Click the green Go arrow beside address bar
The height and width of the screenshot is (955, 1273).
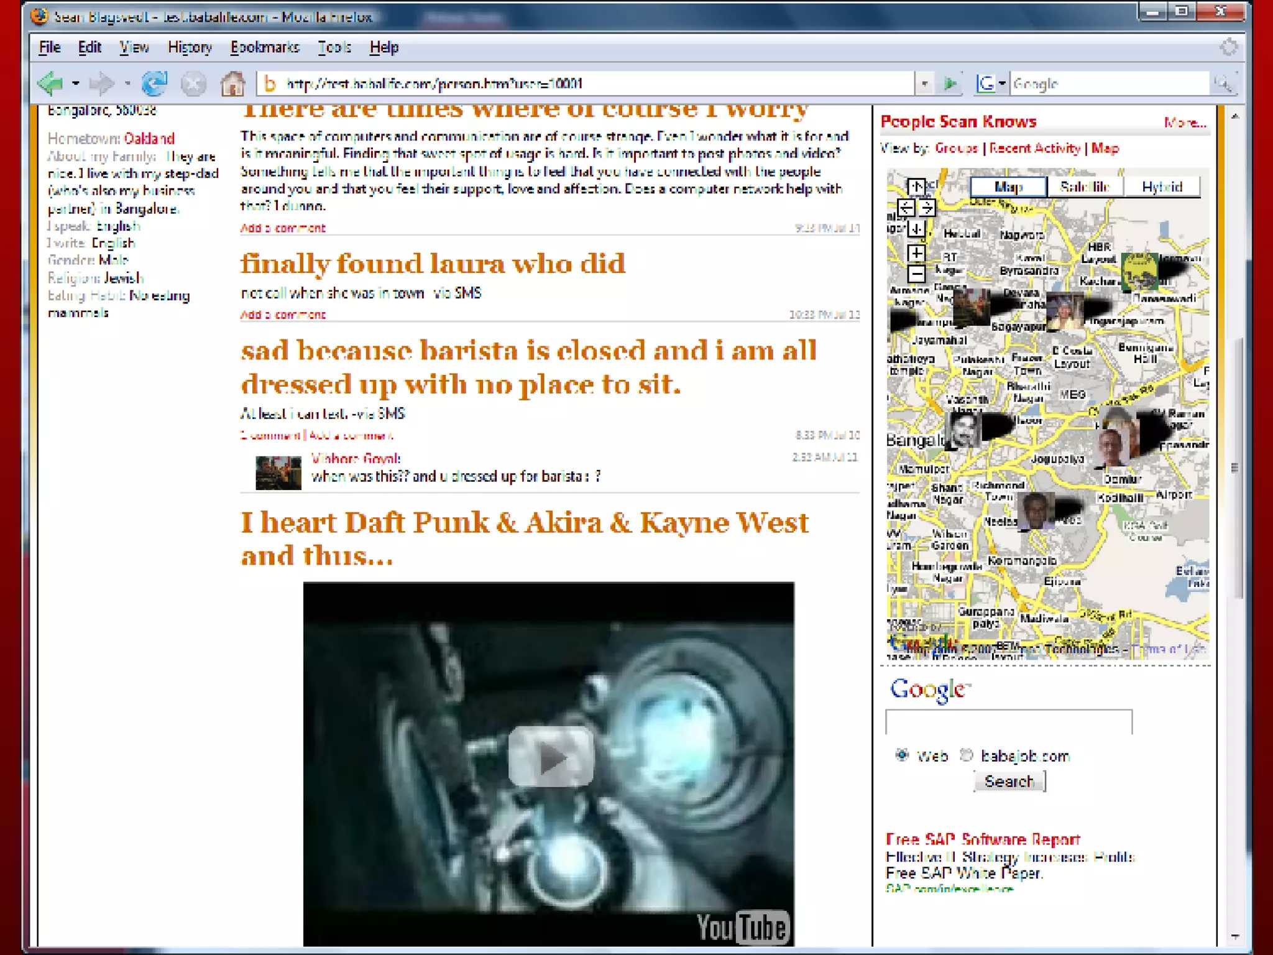coord(950,83)
